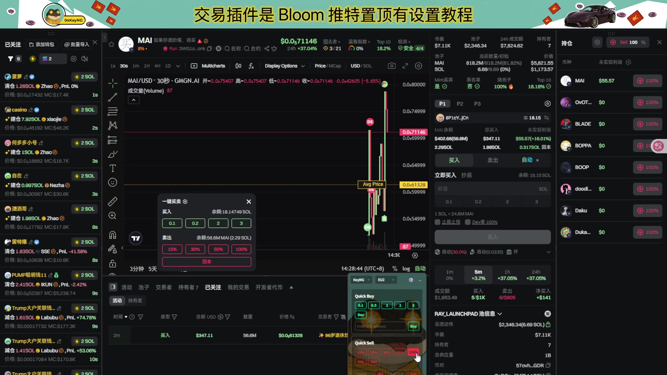This screenshot has height=375, width=667.
Task: Open Multicharts view
Action: tap(208, 66)
